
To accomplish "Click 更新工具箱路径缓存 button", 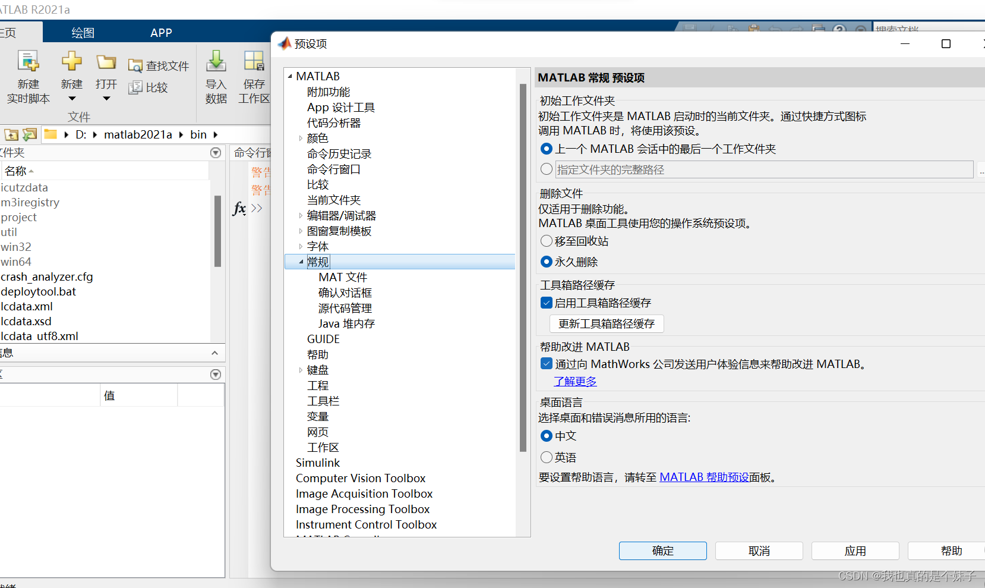I will tap(607, 323).
